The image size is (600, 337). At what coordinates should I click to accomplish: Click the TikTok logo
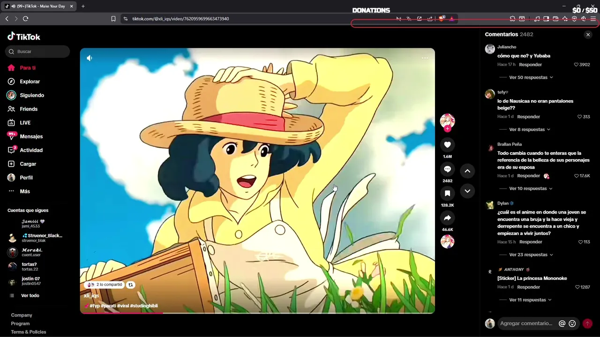point(24,37)
